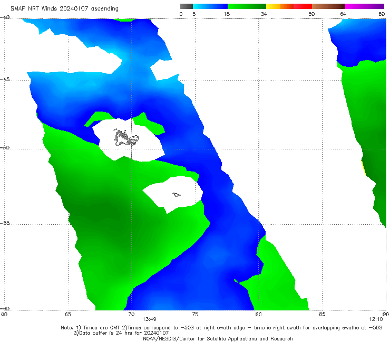Click the red segment of the color bar

click(x=303, y=6)
